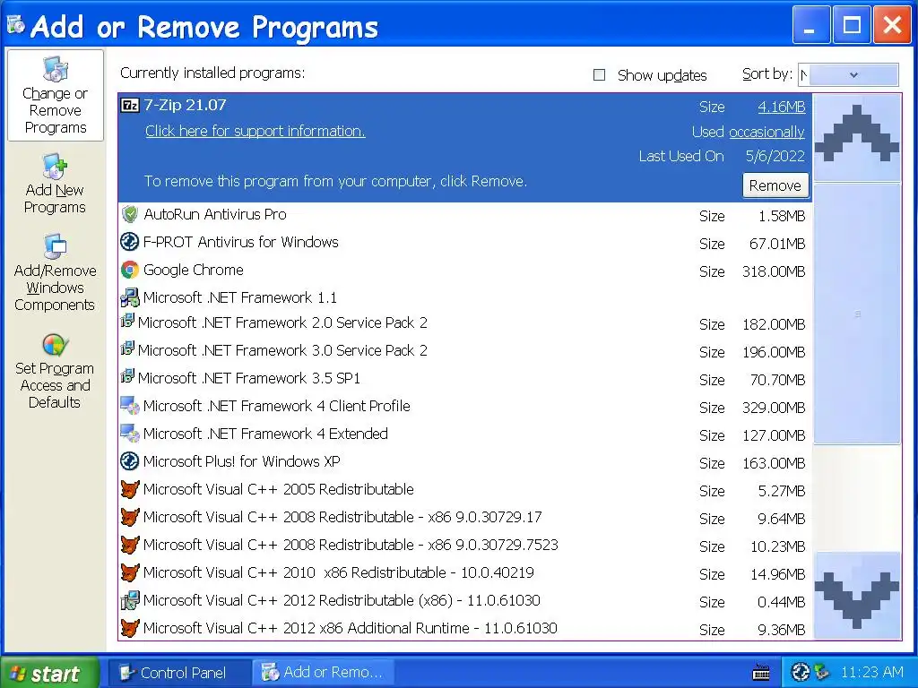Select Microsoft Plus! for Windows XP entry

(x=465, y=461)
